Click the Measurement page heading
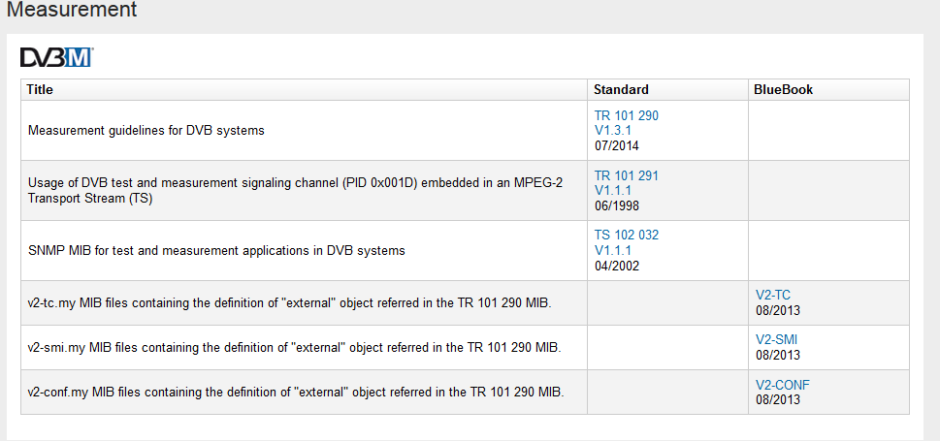Viewport: 940px width, 441px height. (72, 11)
